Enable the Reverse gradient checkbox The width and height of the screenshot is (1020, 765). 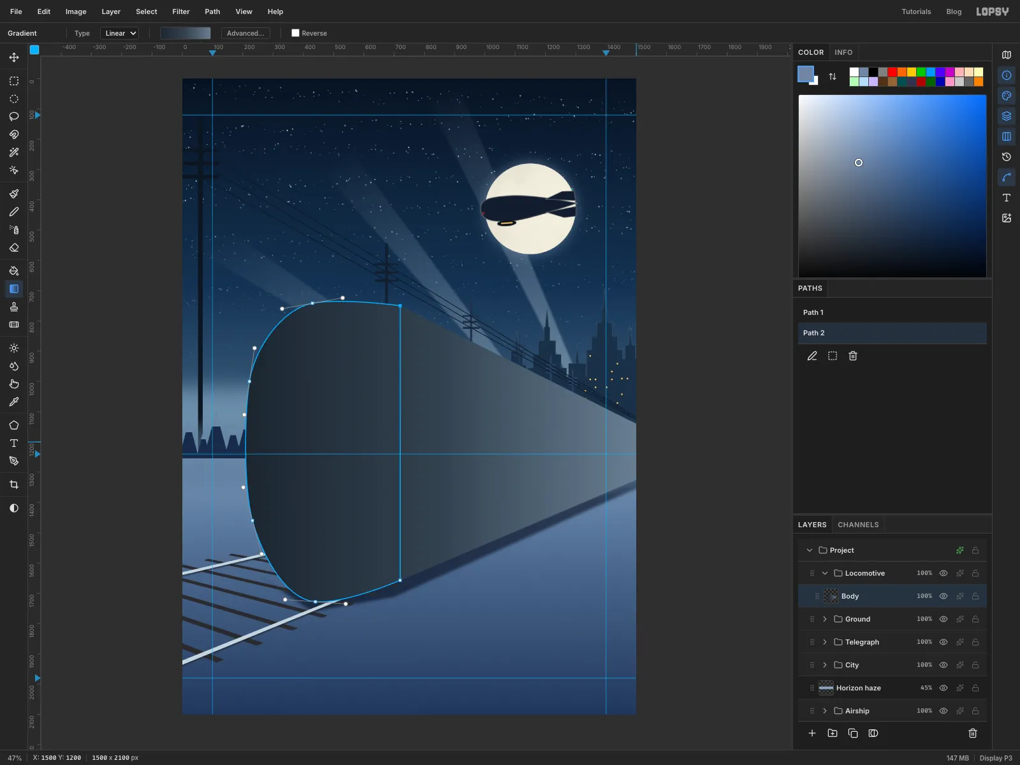tap(295, 33)
